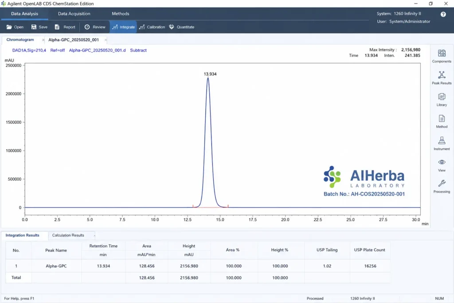This screenshot has width=454, height=303.
Task: Select Alpha-GPC_20250520_001 document tab
Action: tap(74, 39)
